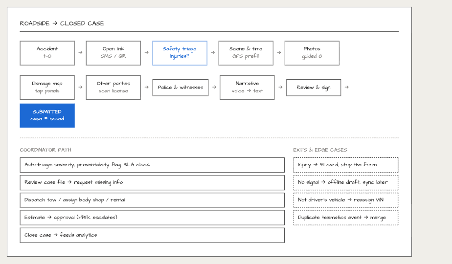
Task: Click the arrow after Narrative box
Action: (280, 87)
